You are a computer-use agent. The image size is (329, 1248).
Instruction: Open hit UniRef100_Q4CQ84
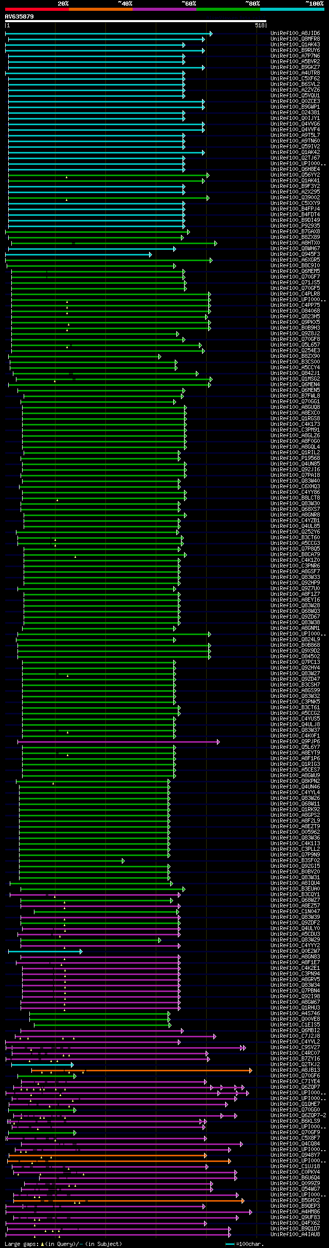point(295,1144)
